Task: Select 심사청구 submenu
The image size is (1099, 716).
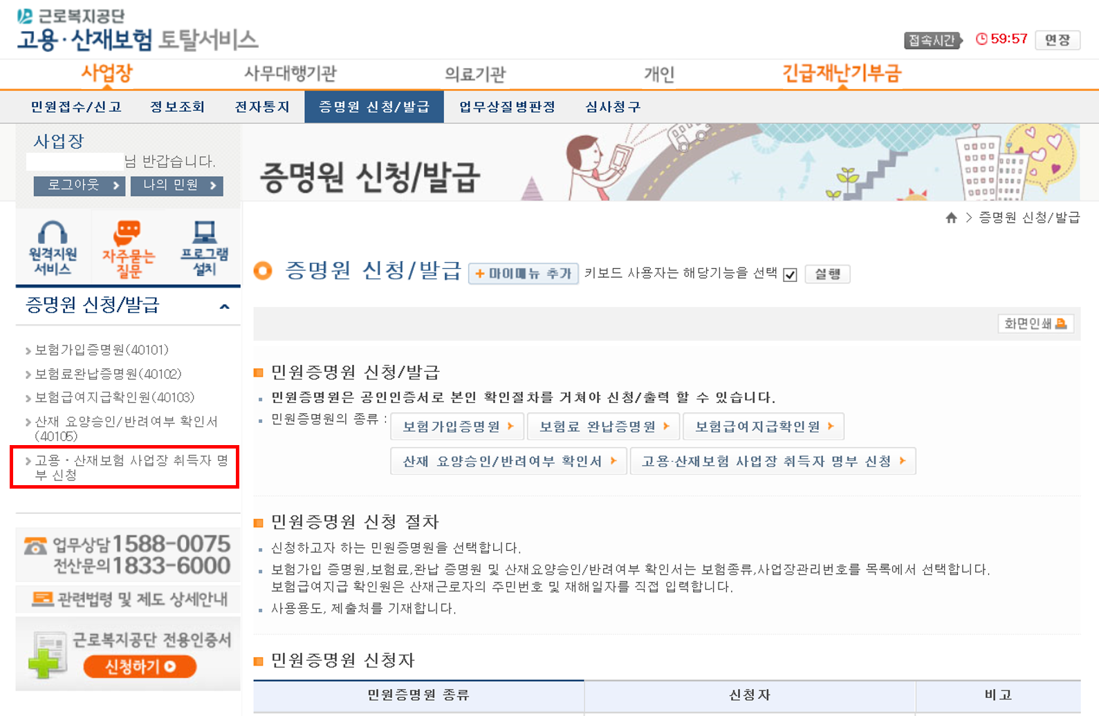Action: [x=613, y=107]
